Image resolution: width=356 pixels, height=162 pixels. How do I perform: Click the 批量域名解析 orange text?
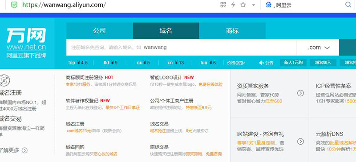click(343, 143)
